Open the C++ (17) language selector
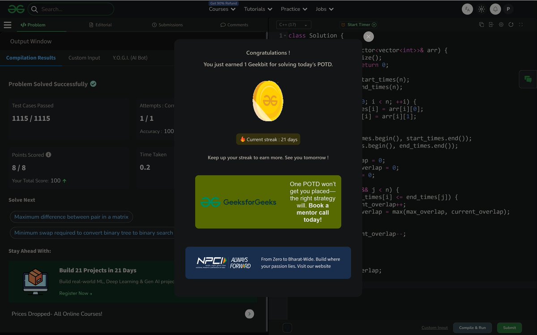The image size is (537, 335). click(293, 25)
